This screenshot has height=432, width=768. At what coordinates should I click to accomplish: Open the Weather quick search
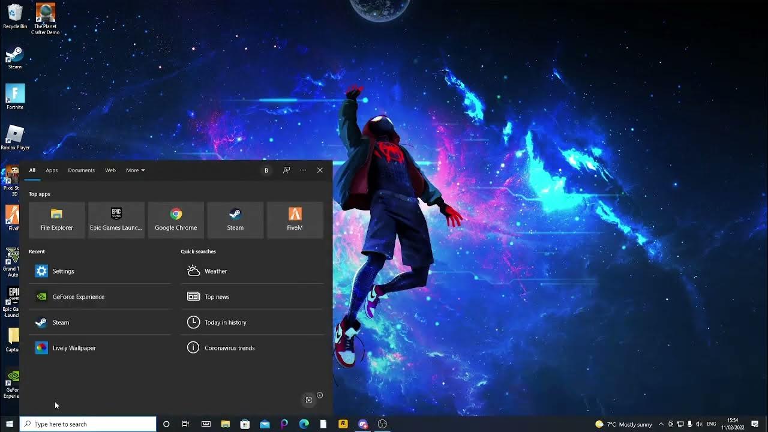[252, 271]
